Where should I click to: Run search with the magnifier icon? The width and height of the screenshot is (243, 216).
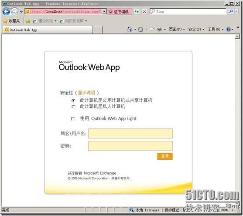pyautogui.click(x=231, y=11)
